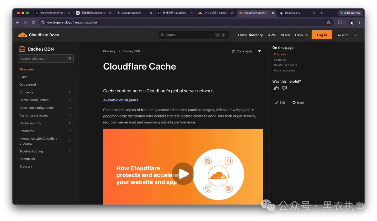This screenshot has height=221, width=377.
Task: Expand Advanced configuration chevron
Action: click(x=70, y=108)
